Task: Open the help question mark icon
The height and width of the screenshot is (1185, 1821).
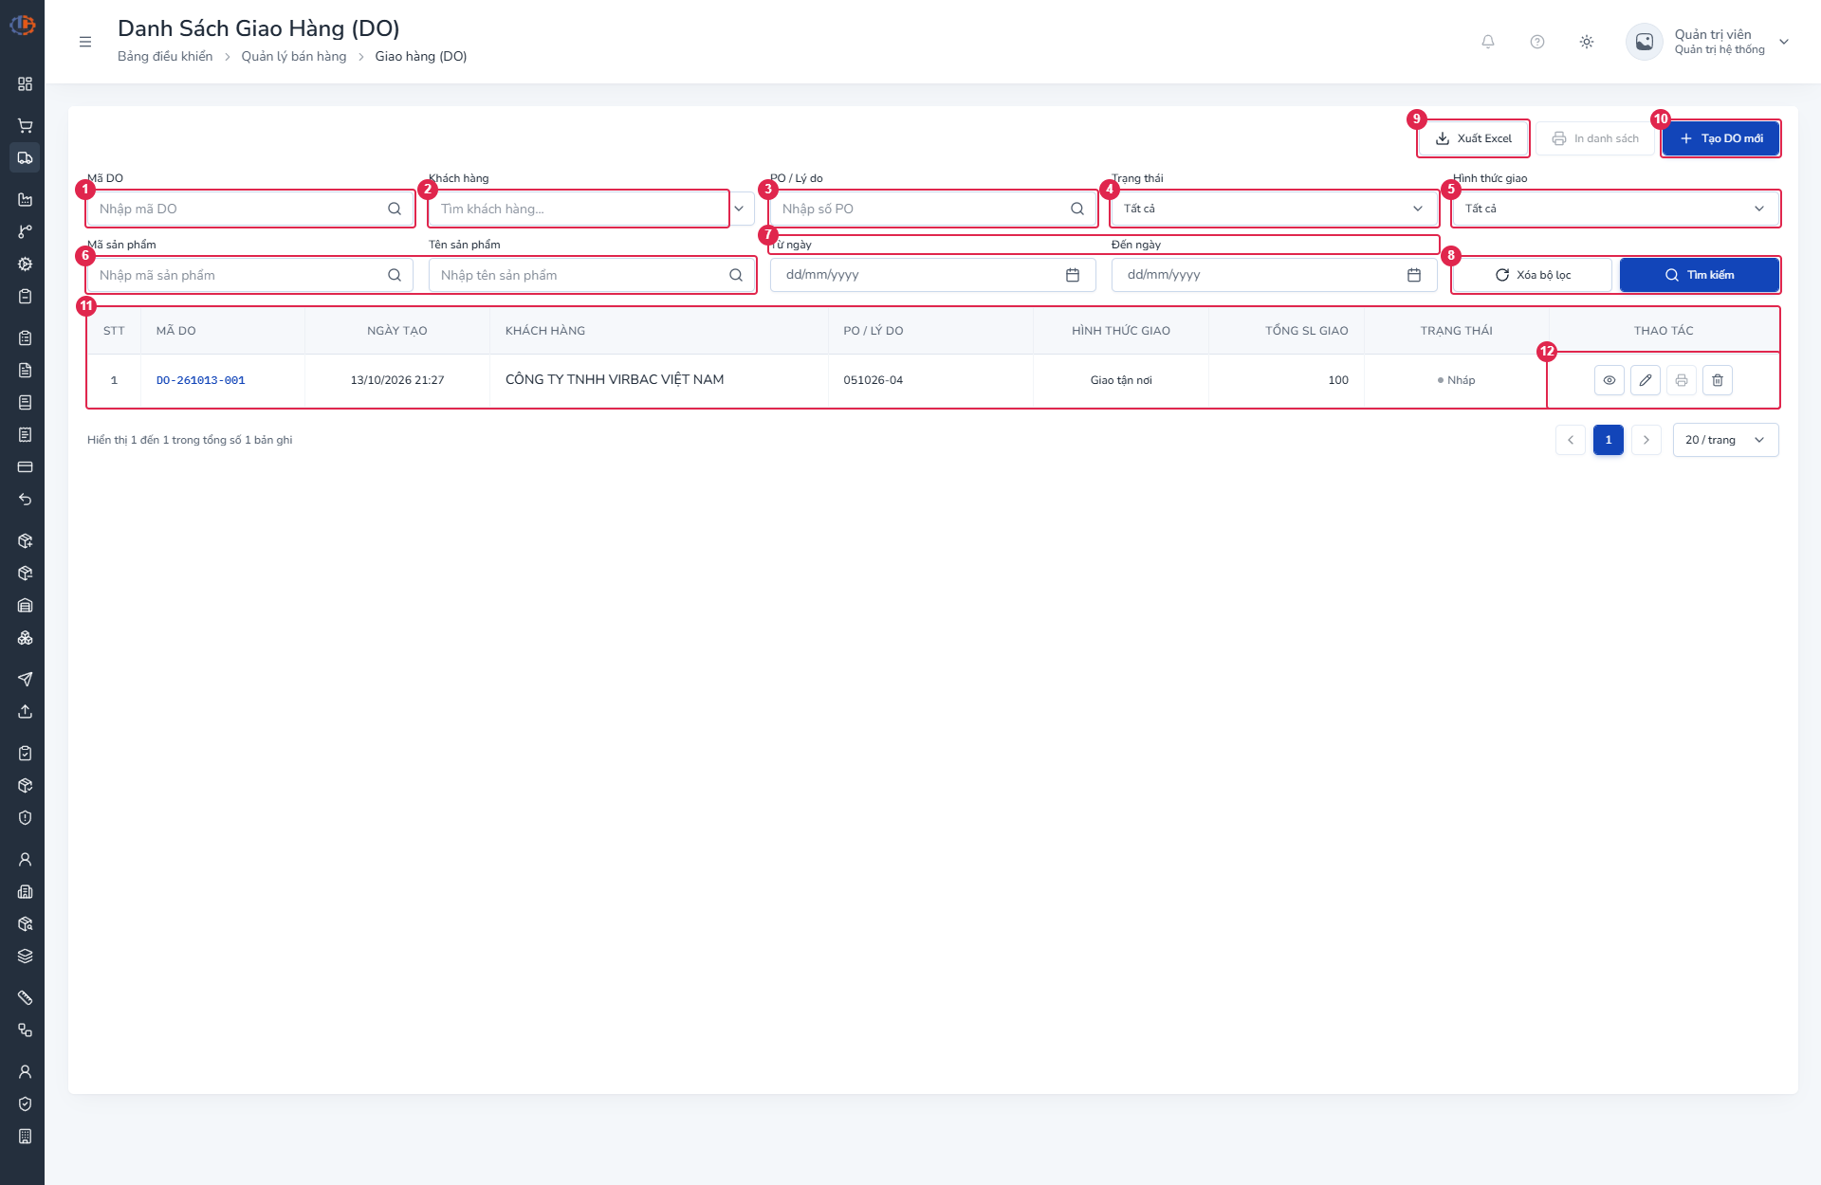Action: pos(1537,42)
